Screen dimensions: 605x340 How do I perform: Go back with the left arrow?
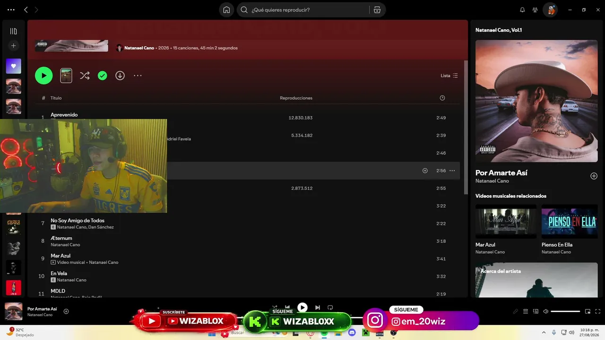pos(26,9)
